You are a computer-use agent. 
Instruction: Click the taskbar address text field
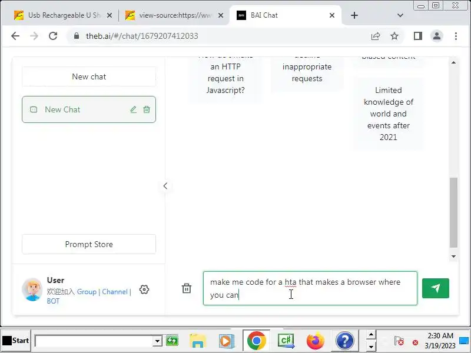[94, 341]
